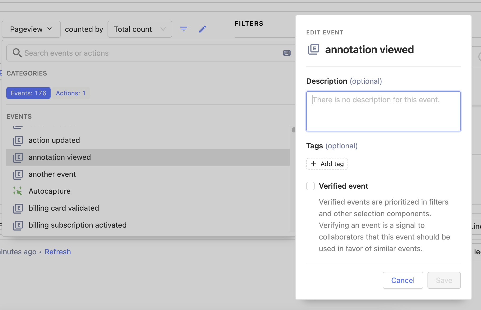Image resolution: width=481 pixels, height=310 pixels.
Task: Click the Add tag button
Action: (327, 164)
